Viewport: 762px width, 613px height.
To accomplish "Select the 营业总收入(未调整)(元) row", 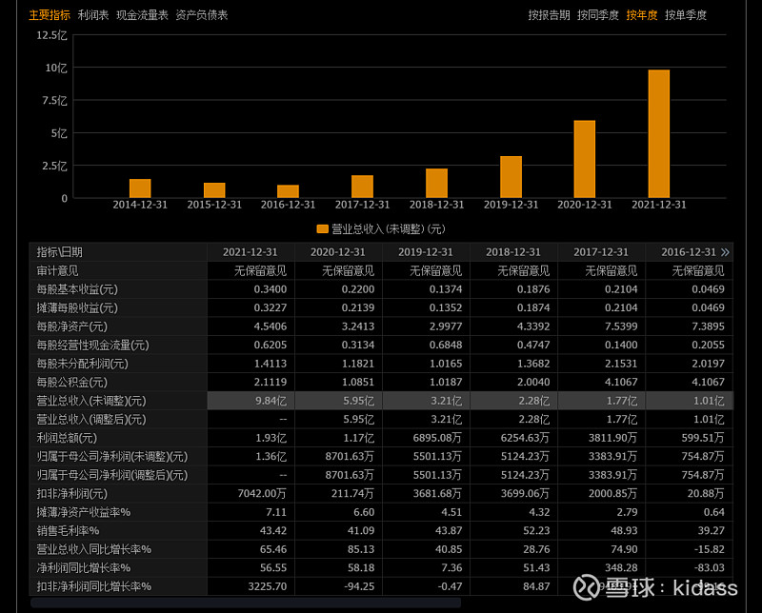I will 381,401.
